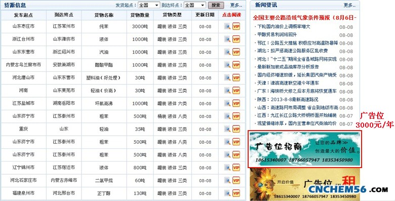Open the news item 甲醇贸易利润将回升
395x201 pixels.
pos(277,34)
